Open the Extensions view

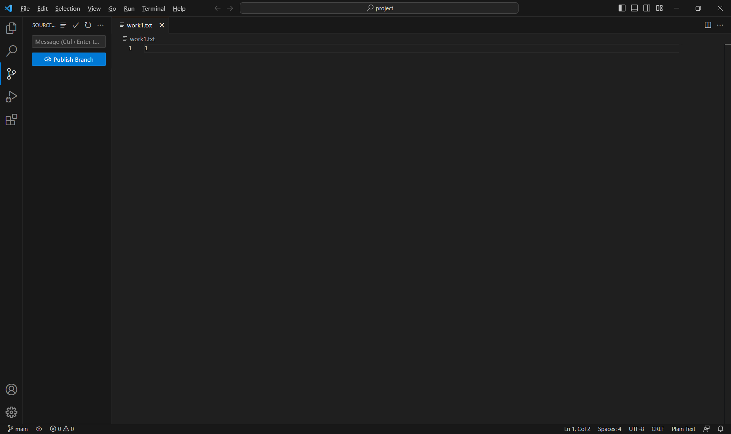pos(11,120)
